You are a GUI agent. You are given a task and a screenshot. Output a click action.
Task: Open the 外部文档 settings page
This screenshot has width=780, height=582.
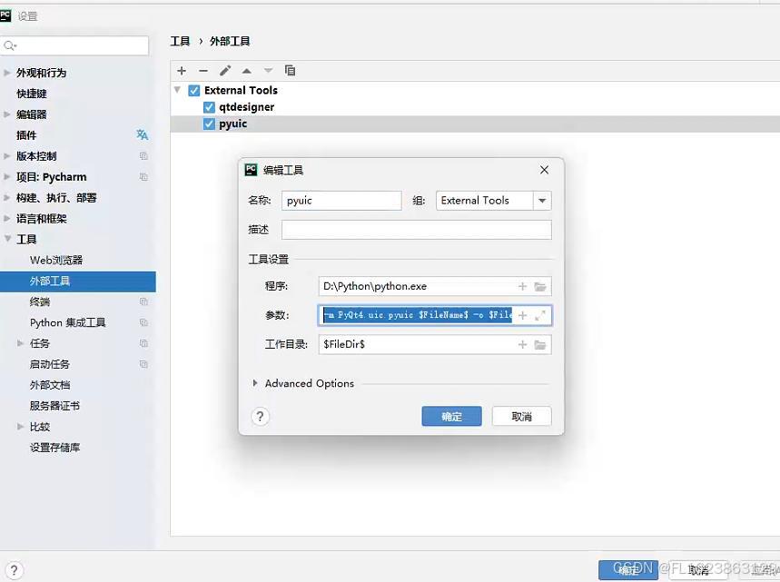tap(50, 385)
